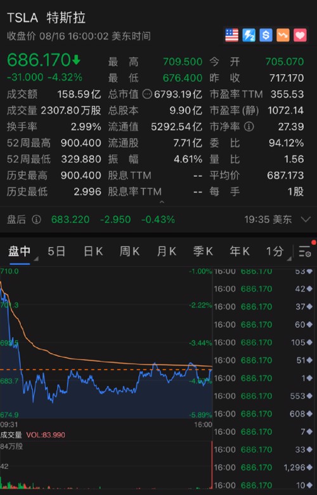Tap the pink heart favorite icon
The width and height of the screenshot is (317, 495).
coord(300,35)
